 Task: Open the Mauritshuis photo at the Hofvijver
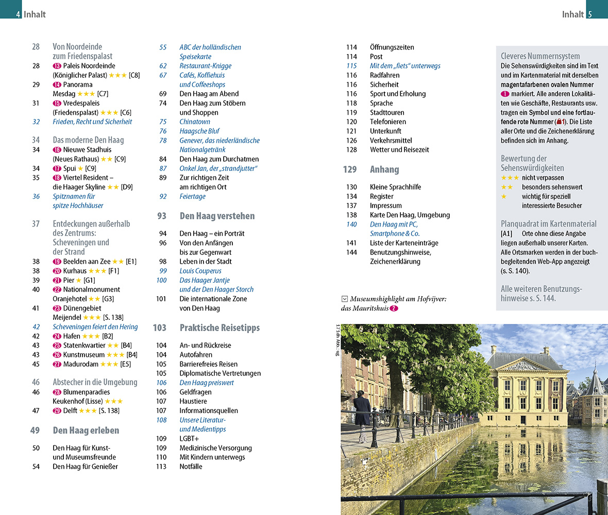pyautogui.click(x=474, y=419)
